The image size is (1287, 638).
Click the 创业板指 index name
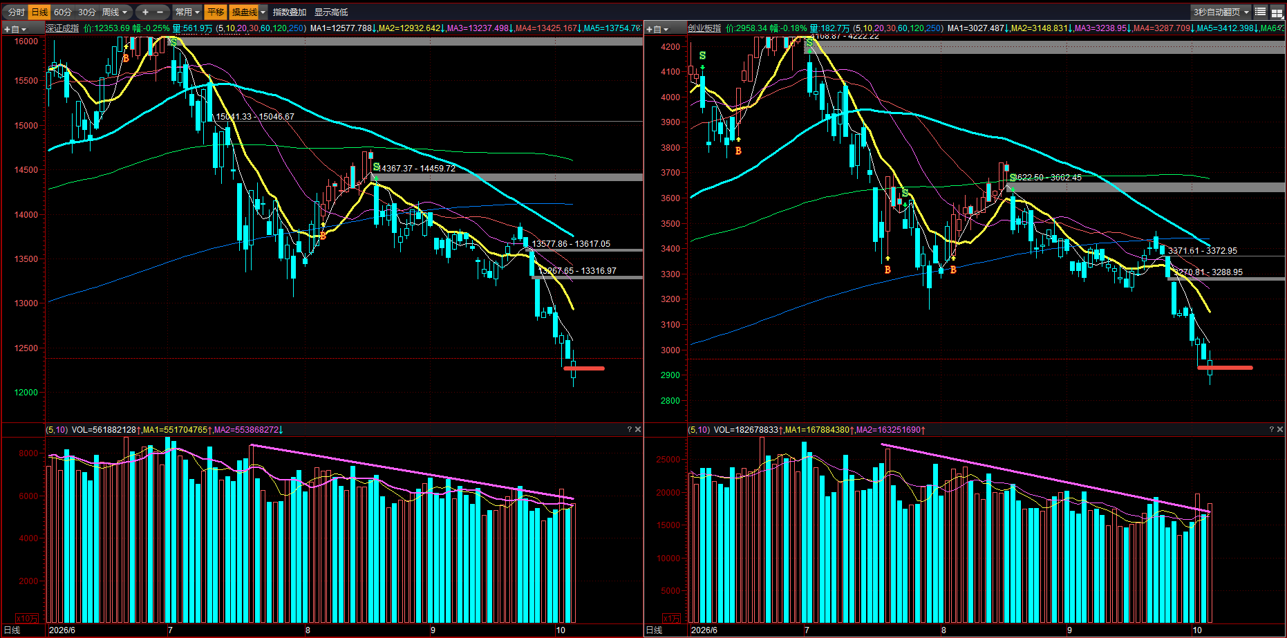(x=704, y=28)
